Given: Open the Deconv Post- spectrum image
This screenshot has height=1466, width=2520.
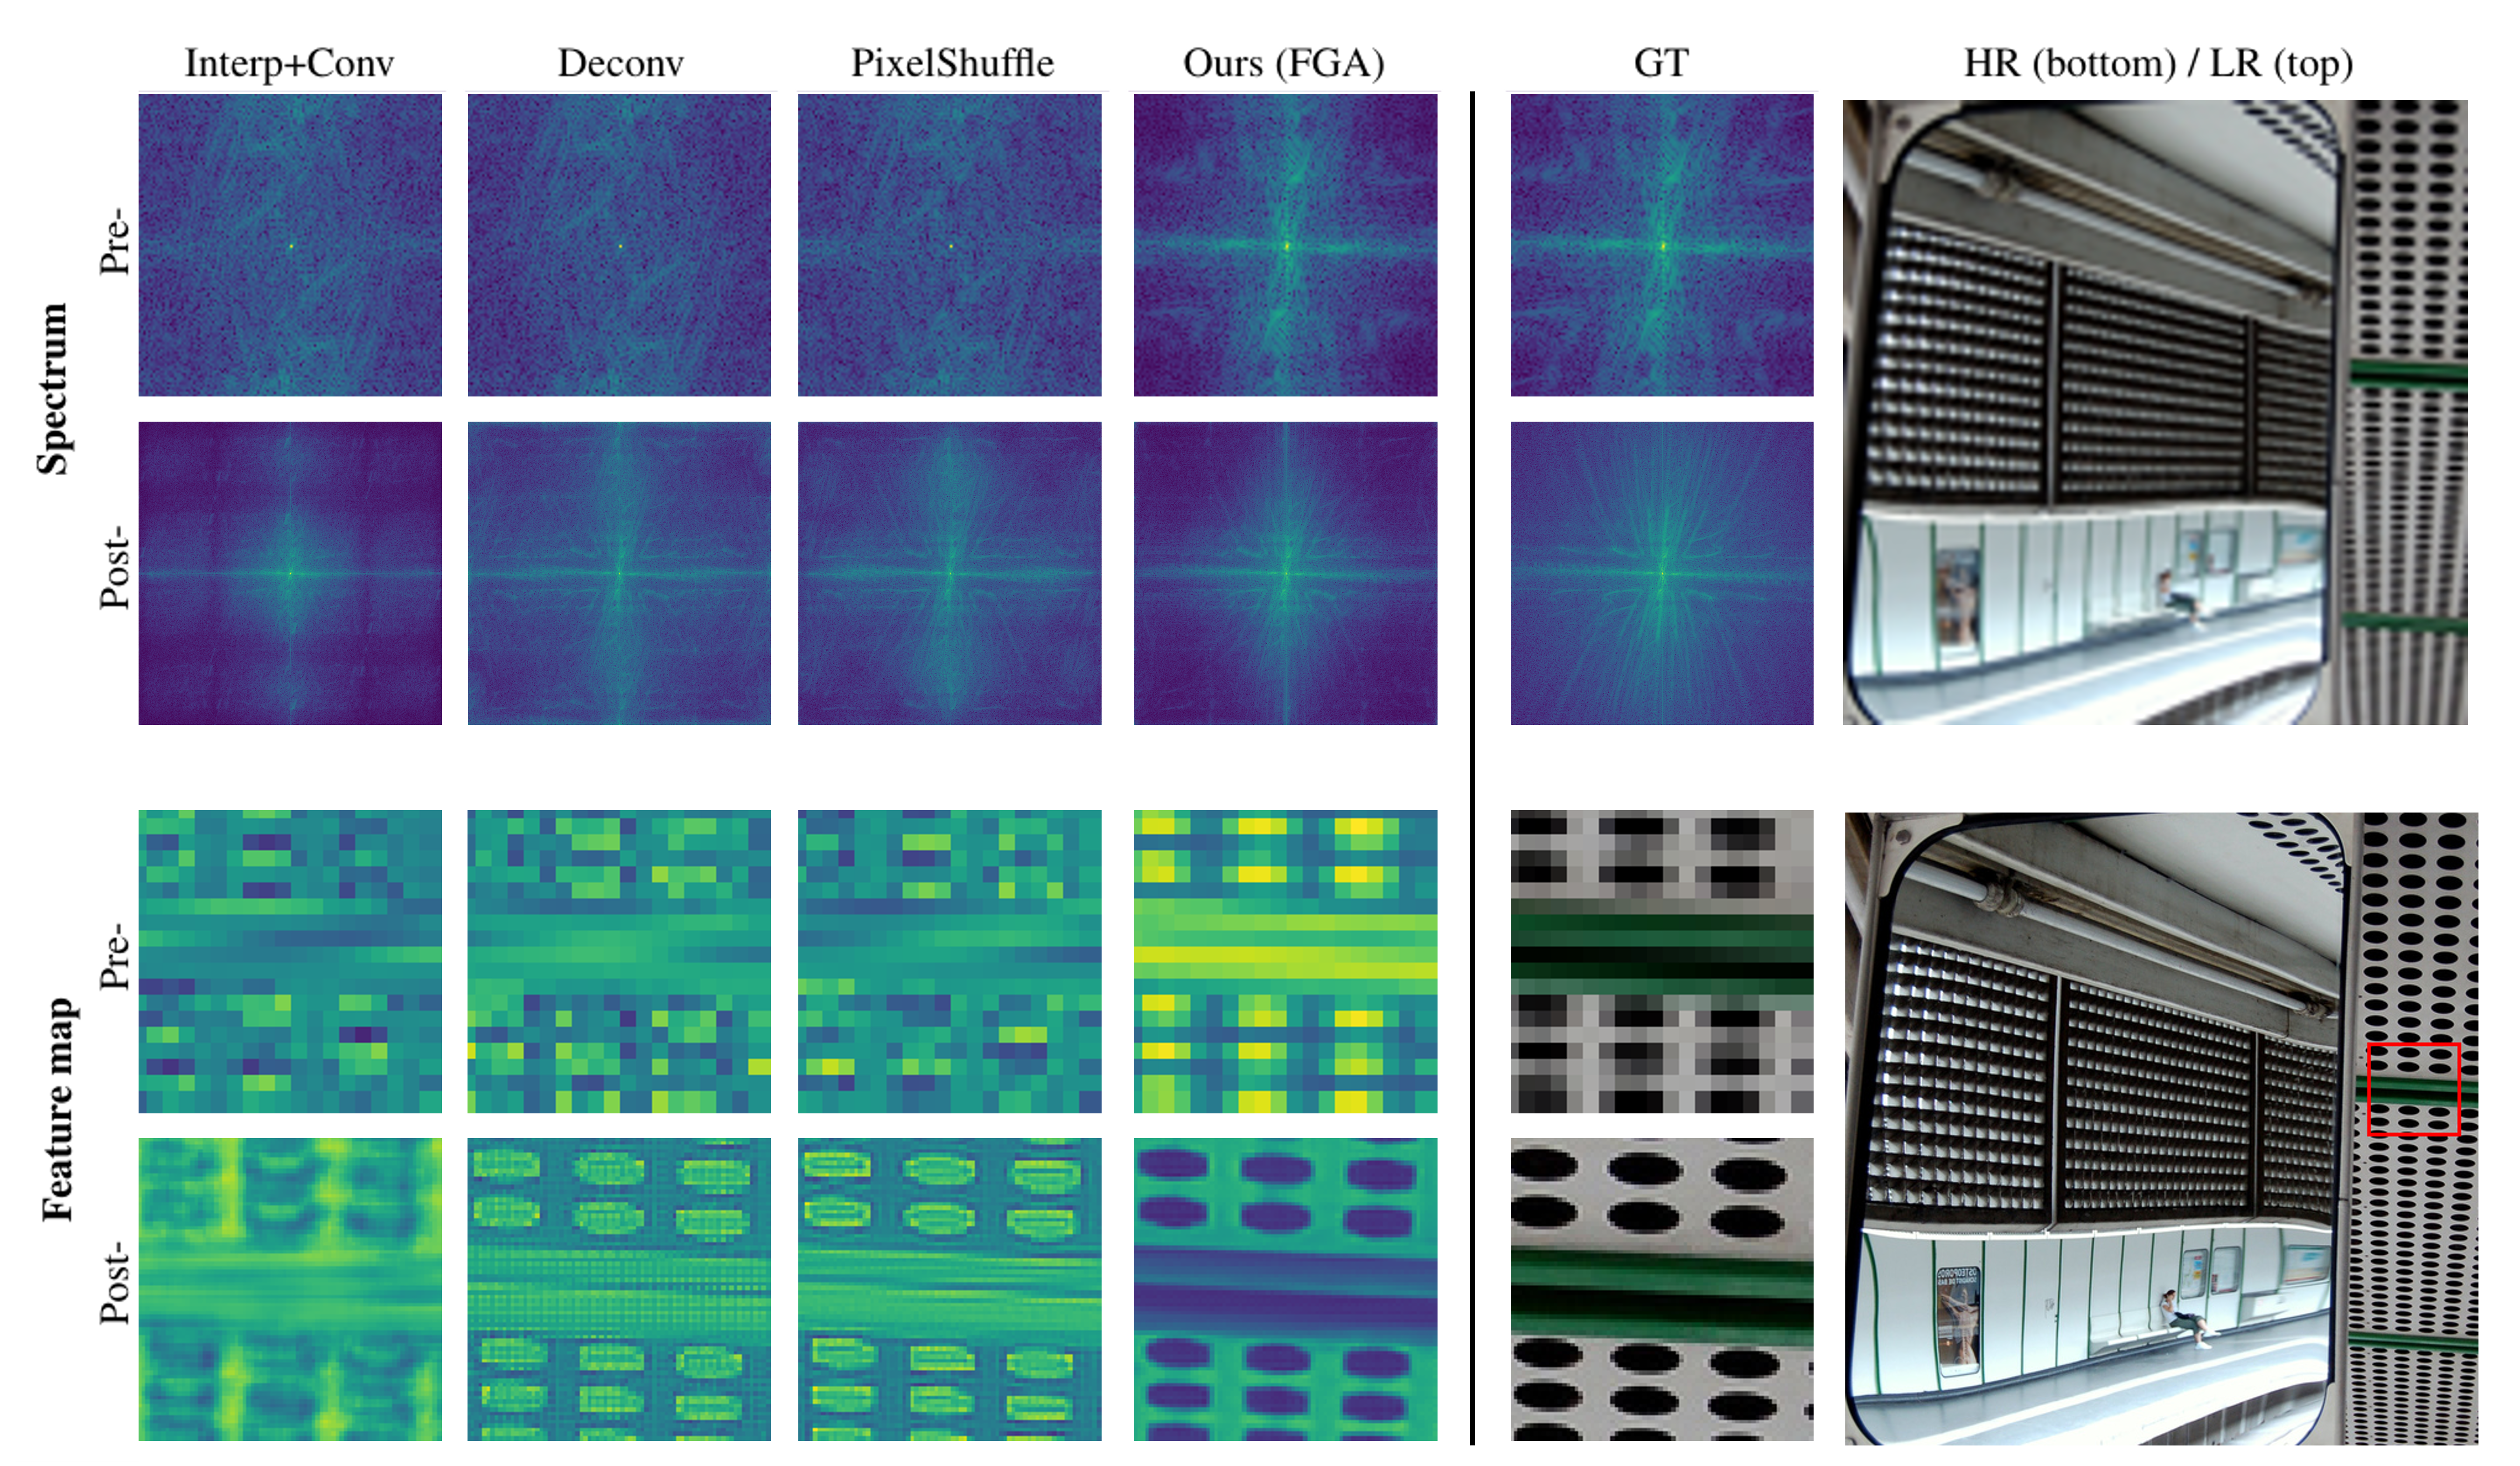Looking at the screenshot, I should click(619, 573).
